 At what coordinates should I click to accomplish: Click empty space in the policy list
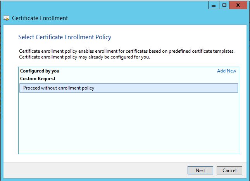(128, 124)
